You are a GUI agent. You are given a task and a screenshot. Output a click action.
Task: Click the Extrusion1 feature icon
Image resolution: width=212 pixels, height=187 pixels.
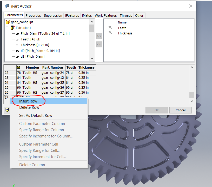point(12,28)
